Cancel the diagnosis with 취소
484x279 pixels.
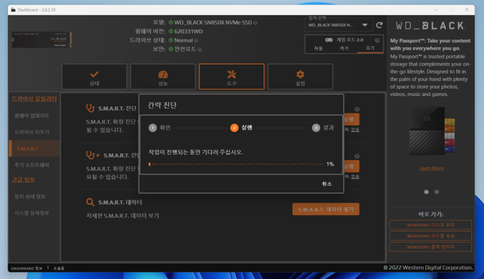pos(327,184)
